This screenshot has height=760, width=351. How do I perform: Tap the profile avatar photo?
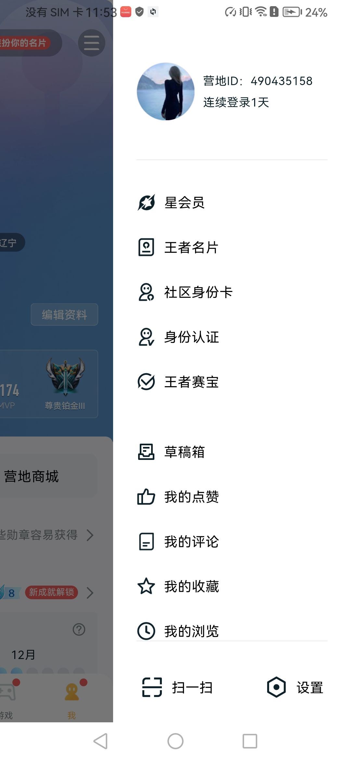166,92
